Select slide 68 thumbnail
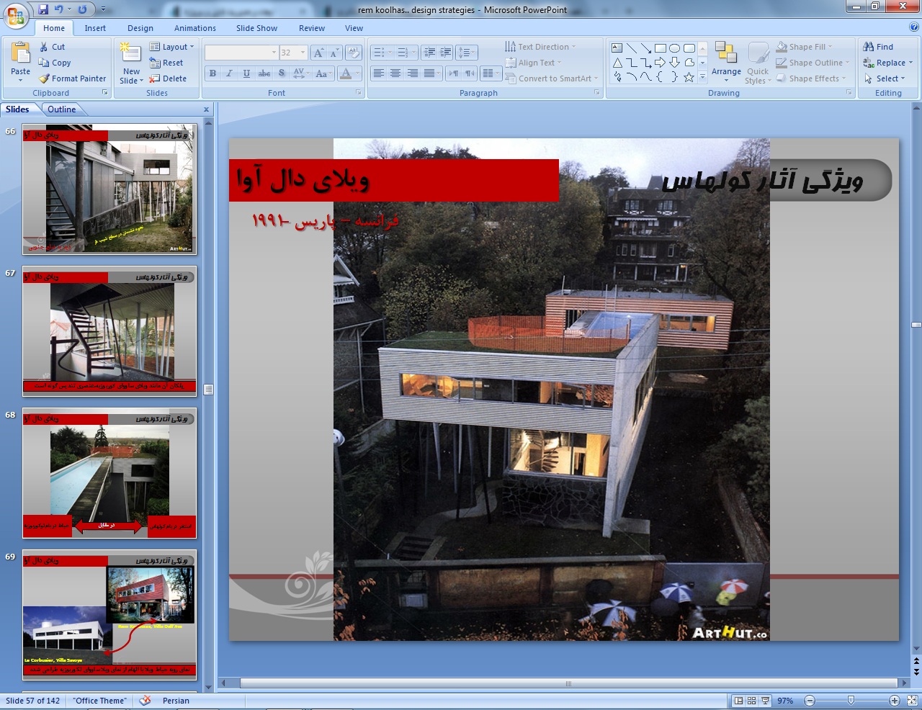Screen dimensions: 922x710 pyautogui.click(x=109, y=472)
